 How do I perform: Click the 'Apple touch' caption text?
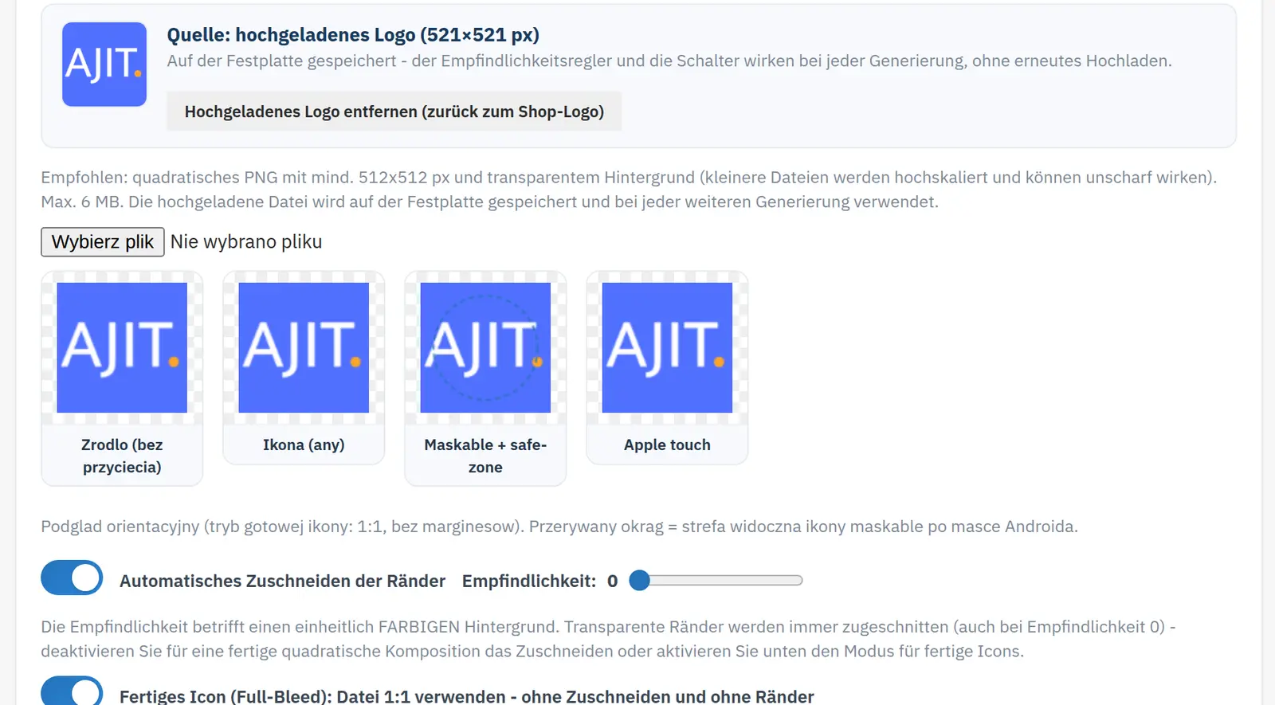coord(667,445)
